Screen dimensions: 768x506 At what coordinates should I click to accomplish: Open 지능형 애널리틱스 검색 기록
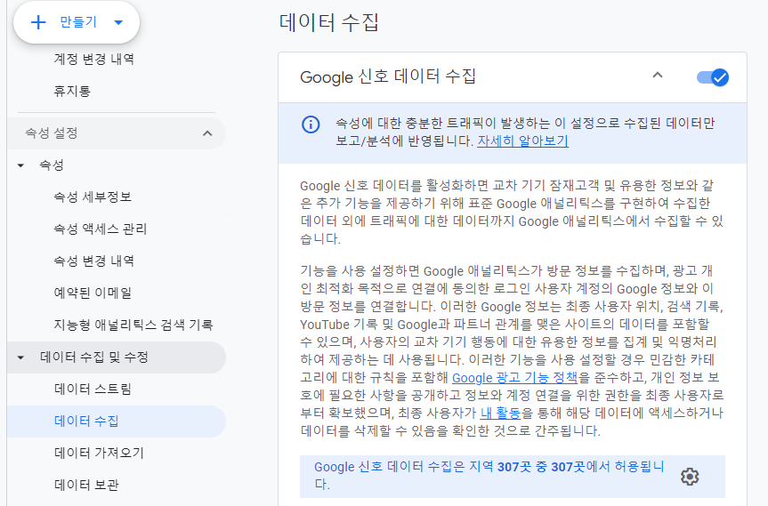click(x=133, y=325)
